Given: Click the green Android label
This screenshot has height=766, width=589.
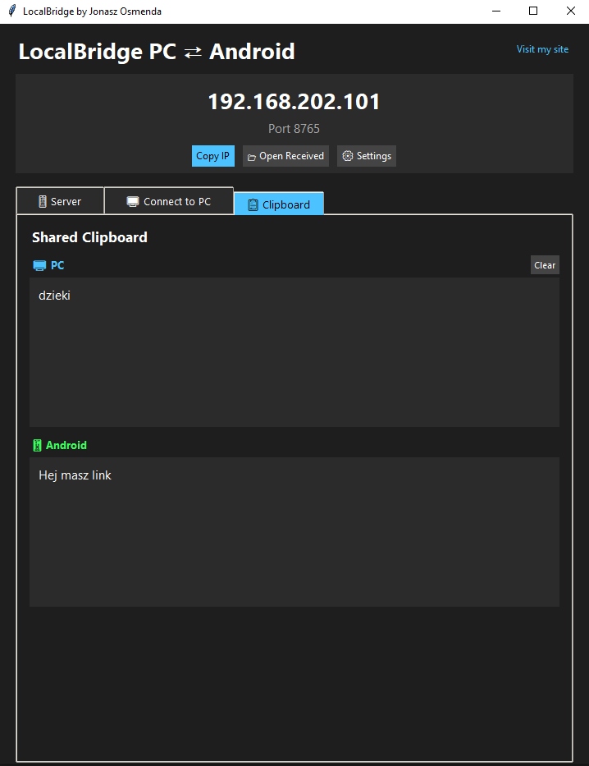Looking at the screenshot, I should (66, 445).
